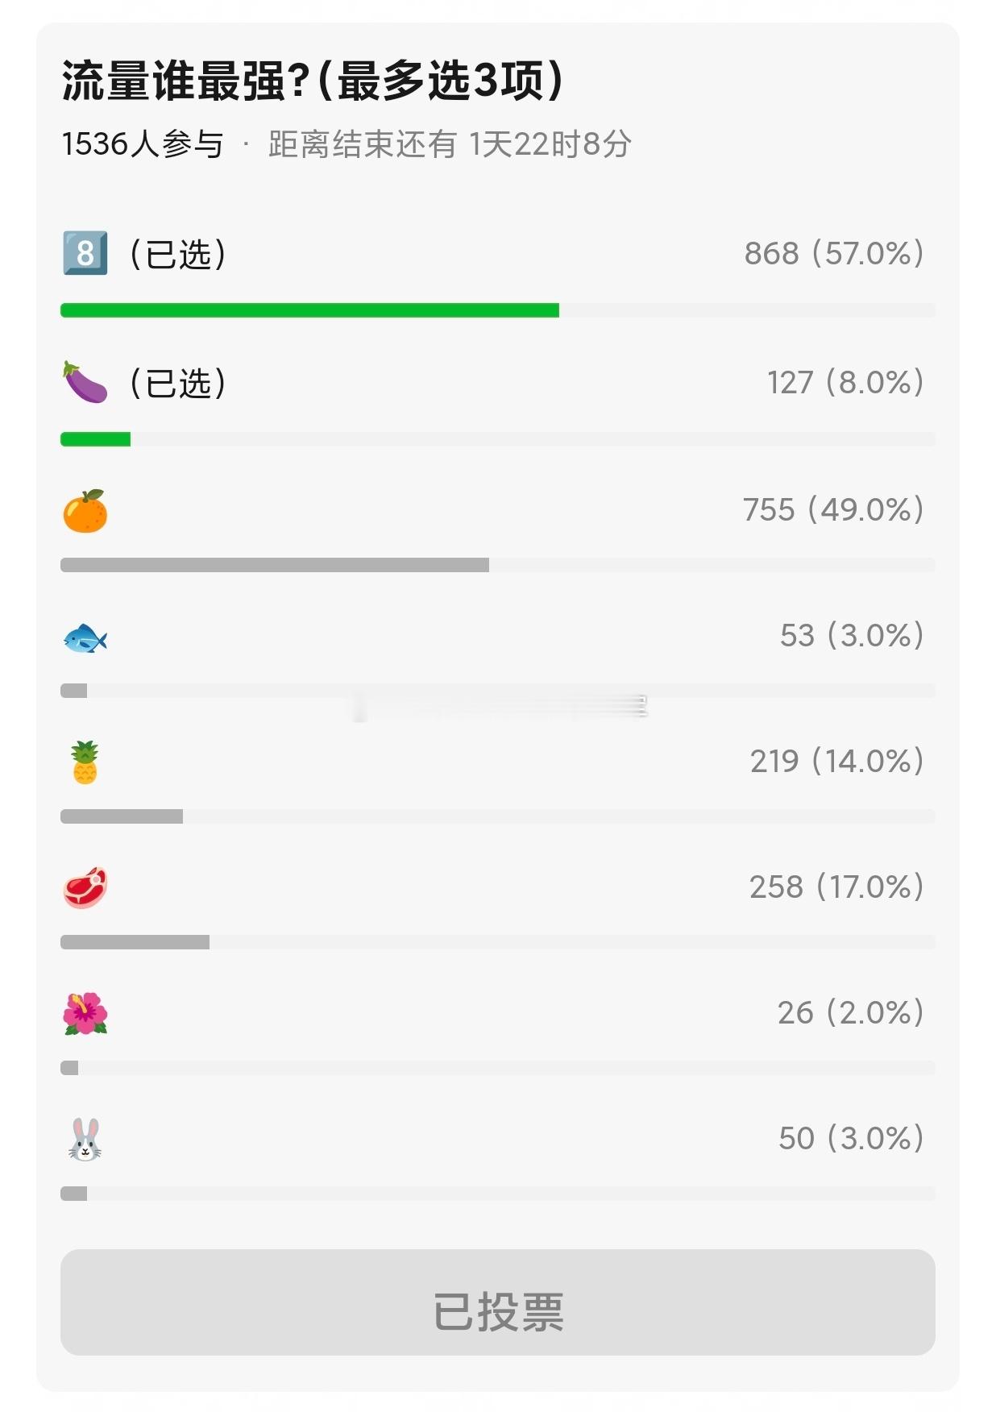996x1412 pixels.
Task: Click the short green 8% bar
Action: coord(95,439)
